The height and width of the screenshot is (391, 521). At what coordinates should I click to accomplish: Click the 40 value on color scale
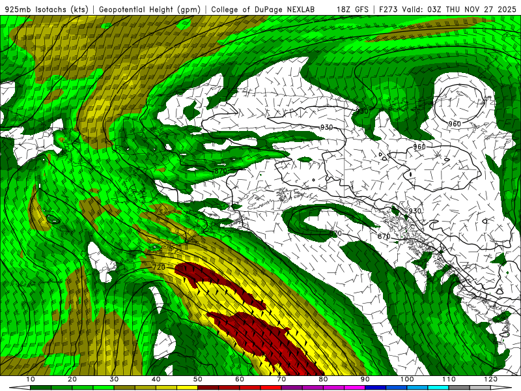tap(156, 379)
